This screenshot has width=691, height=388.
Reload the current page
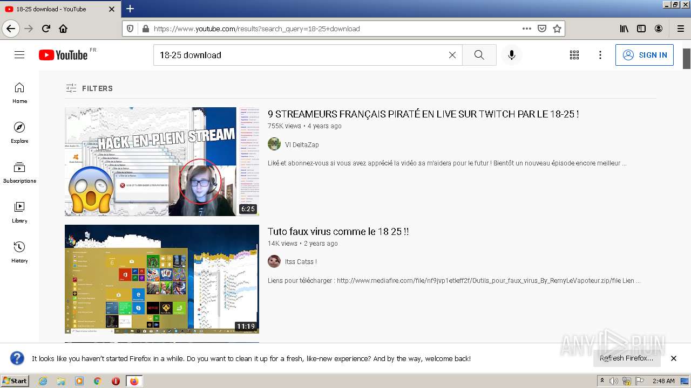click(x=46, y=29)
